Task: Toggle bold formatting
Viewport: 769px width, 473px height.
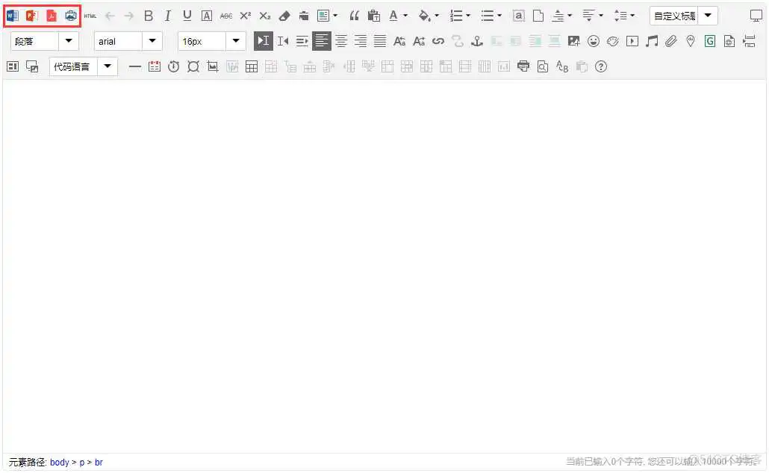Action: [148, 15]
